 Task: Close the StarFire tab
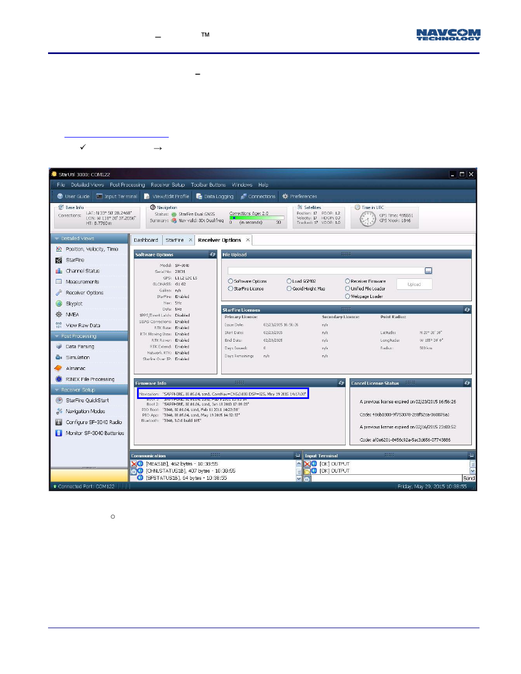coord(191,240)
